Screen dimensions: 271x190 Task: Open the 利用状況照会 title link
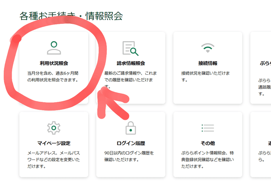(x=54, y=63)
